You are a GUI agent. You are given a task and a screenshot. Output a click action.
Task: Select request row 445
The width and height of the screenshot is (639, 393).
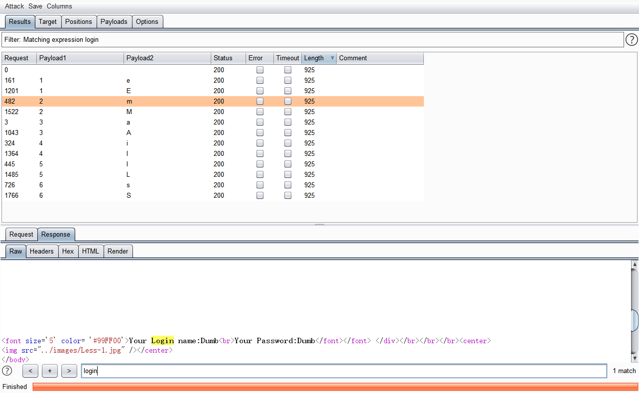(213, 164)
